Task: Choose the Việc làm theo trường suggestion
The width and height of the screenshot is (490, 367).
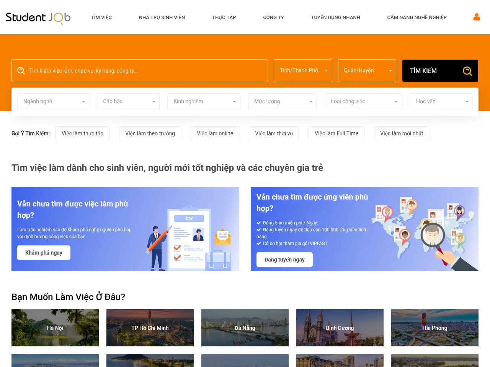Action: 150,133
